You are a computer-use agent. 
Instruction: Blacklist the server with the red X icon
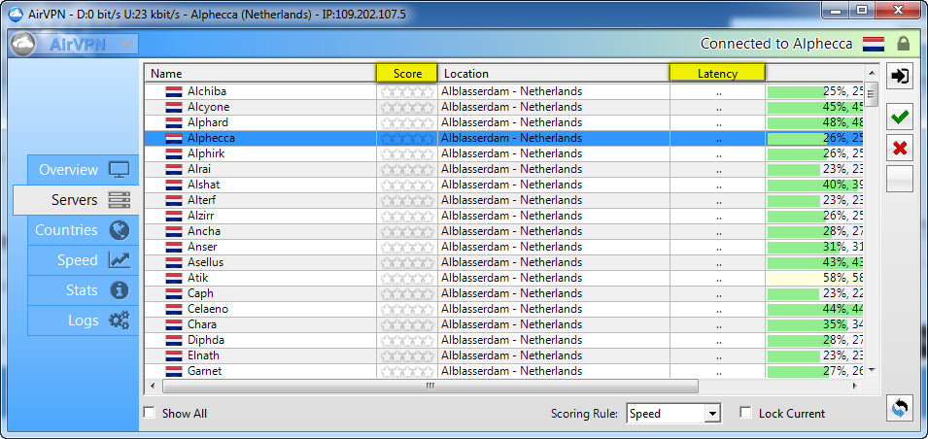[x=900, y=148]
